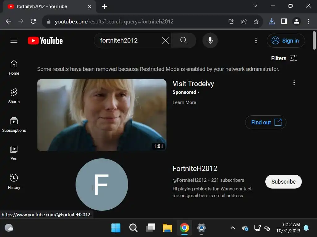Open Chrome three-dot menu
The height and width of the screenshot is (237, 317).
(x=309, y=21)
